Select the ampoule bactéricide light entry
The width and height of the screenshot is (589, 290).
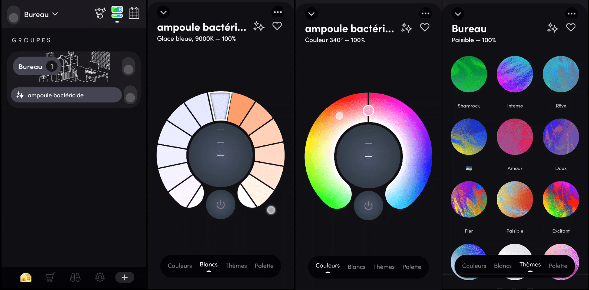point(66,95)
